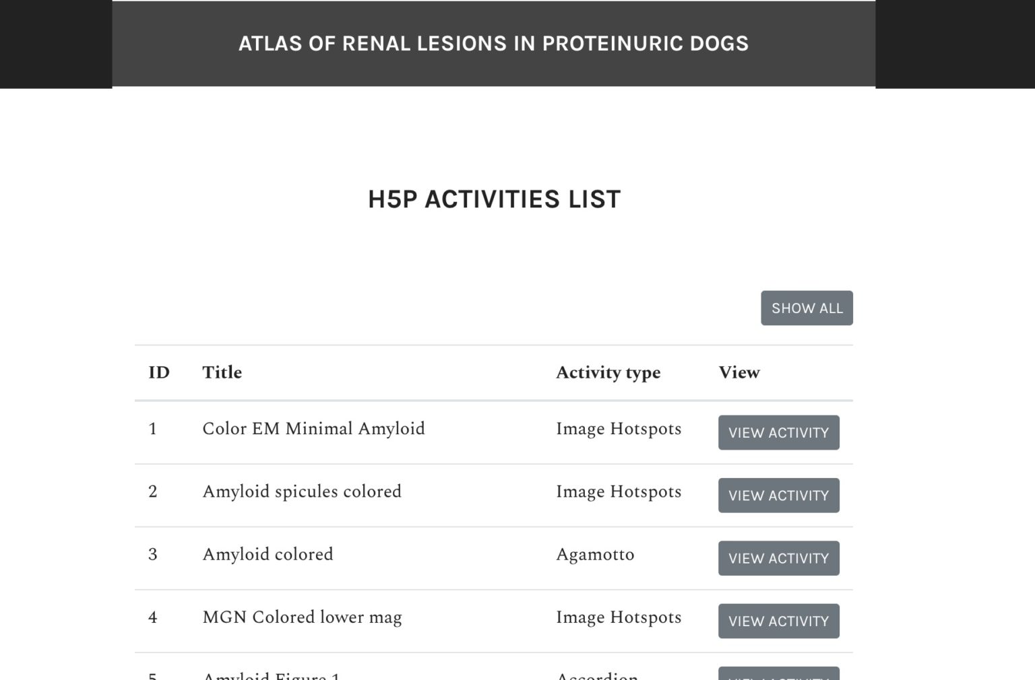View activity for Color EM Minimal Amyloid
1035x680 pixels.
pyautogui.click(x=778, y=432)
